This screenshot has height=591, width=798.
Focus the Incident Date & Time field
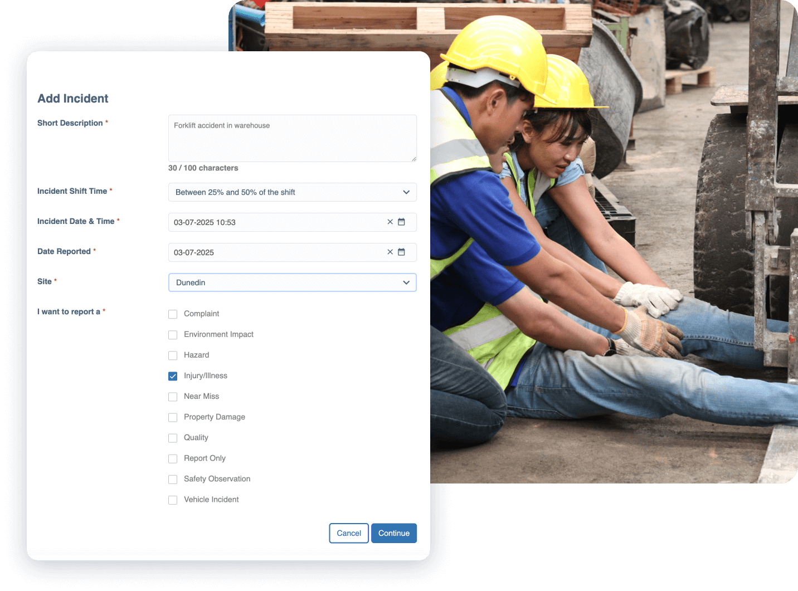(273, 222)
